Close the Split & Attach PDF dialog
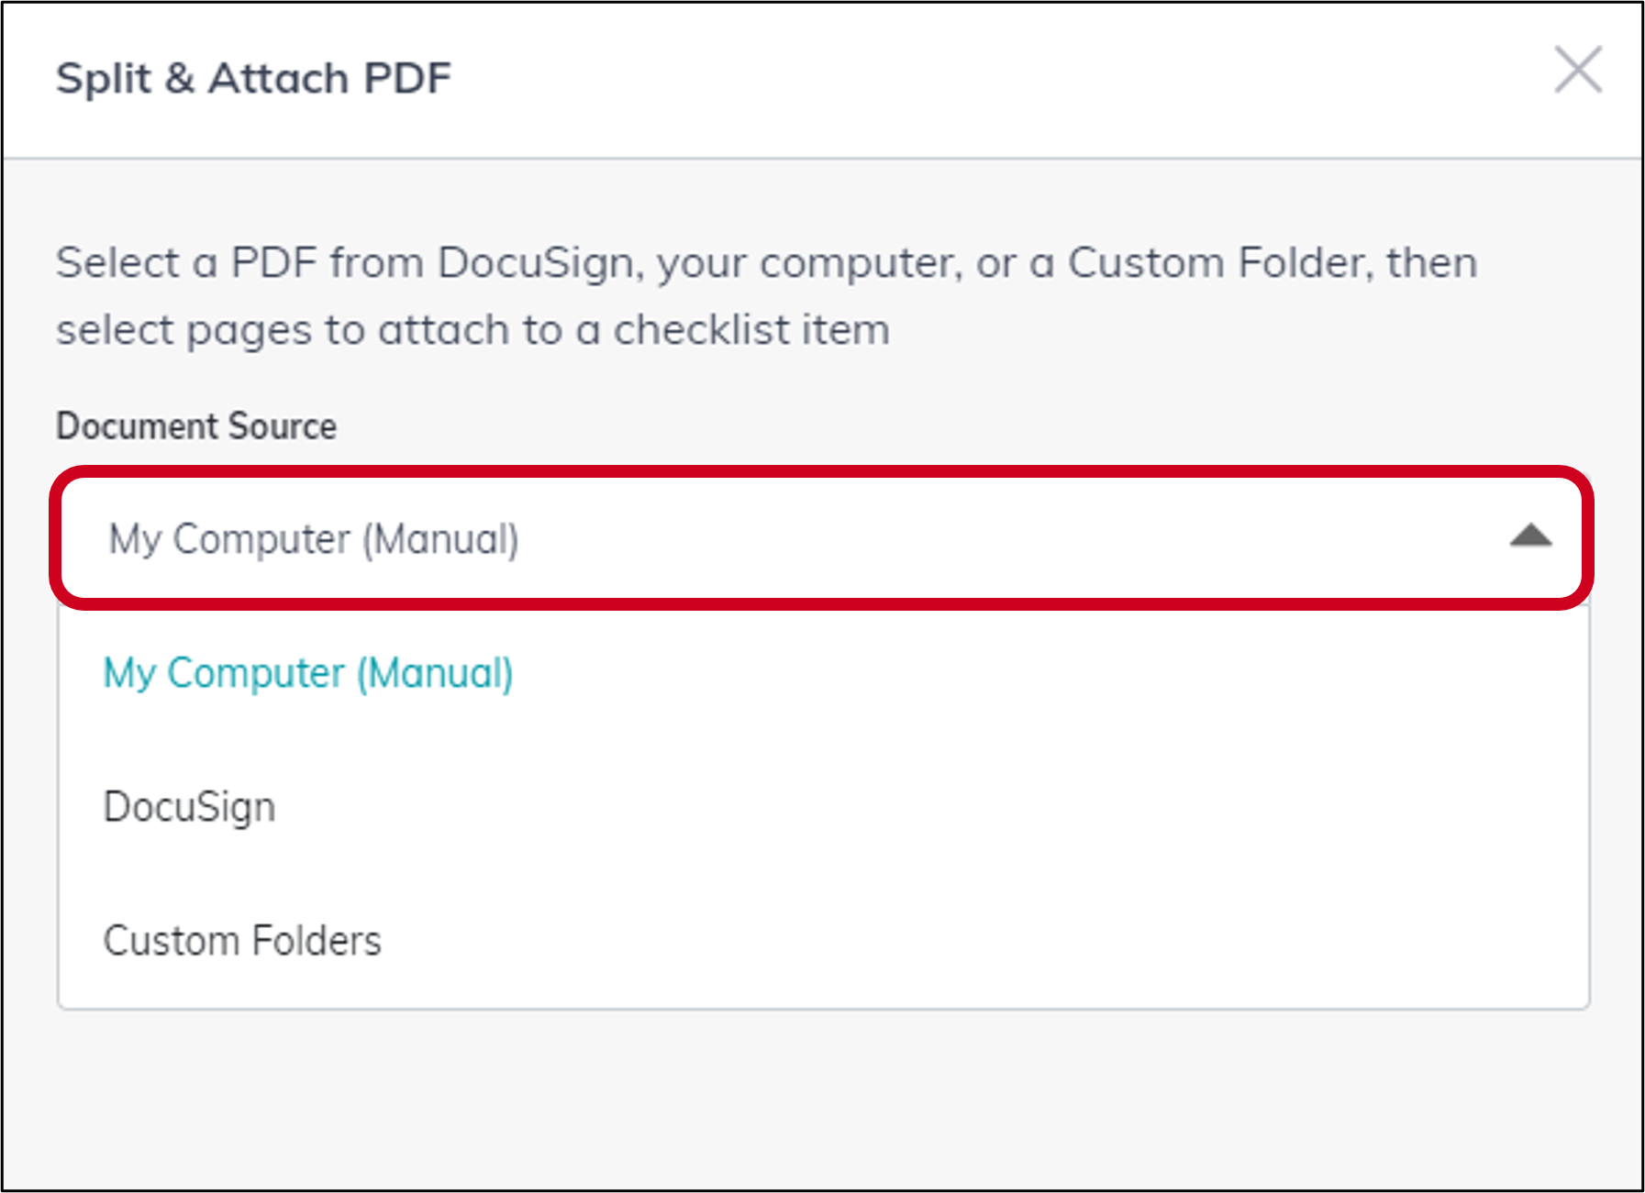 [1578, 70]
